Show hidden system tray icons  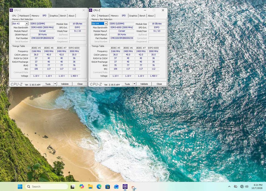pyautogui.click(x=229, y=187)
